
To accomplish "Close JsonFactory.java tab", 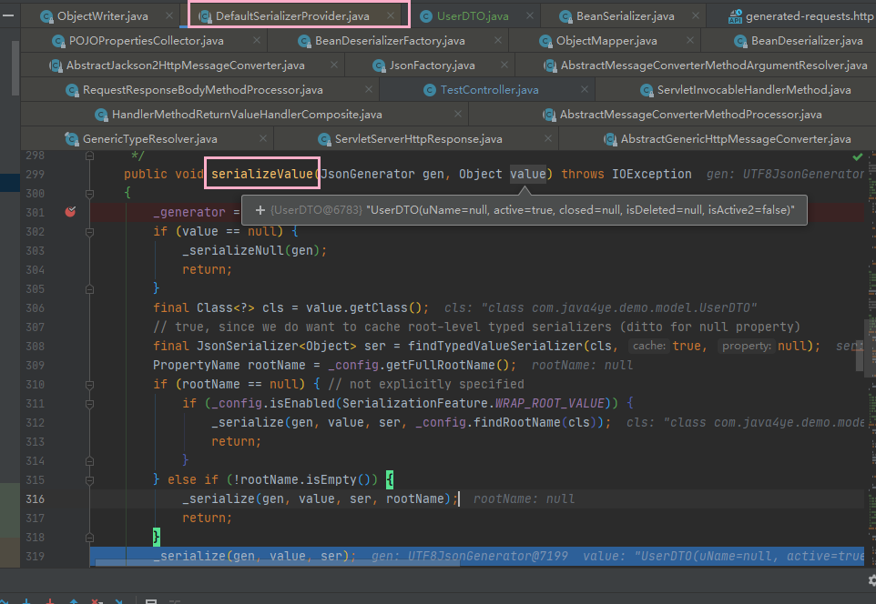I will (504, 65).
